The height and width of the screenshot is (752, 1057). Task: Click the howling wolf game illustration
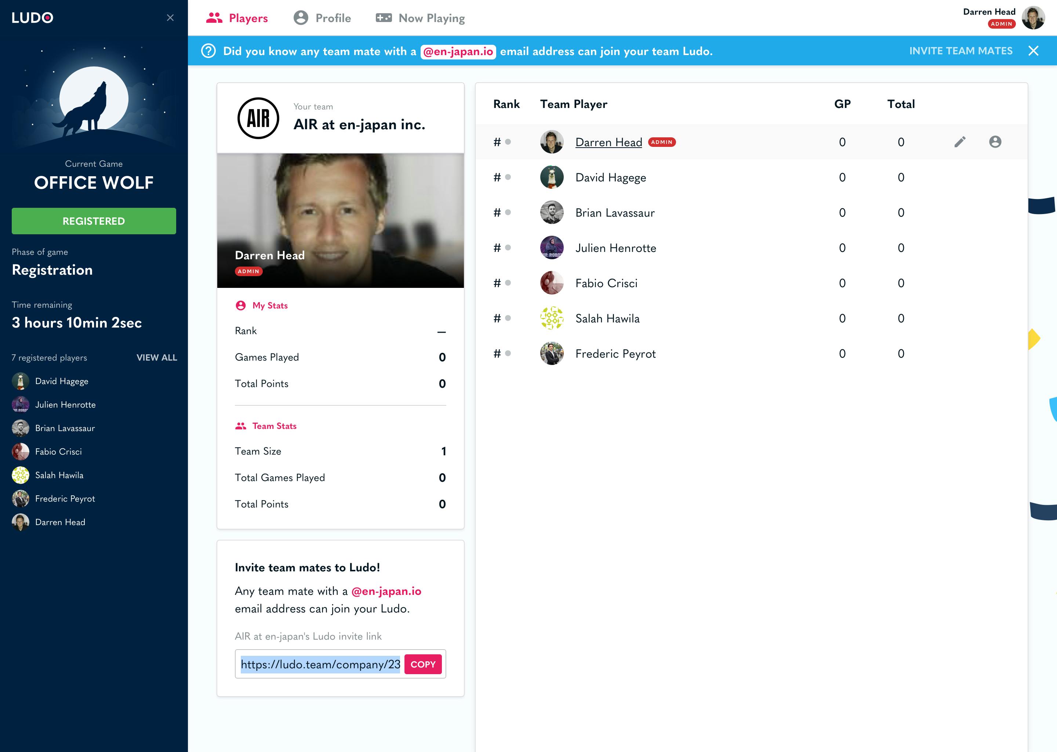click(x=94, y=97)
